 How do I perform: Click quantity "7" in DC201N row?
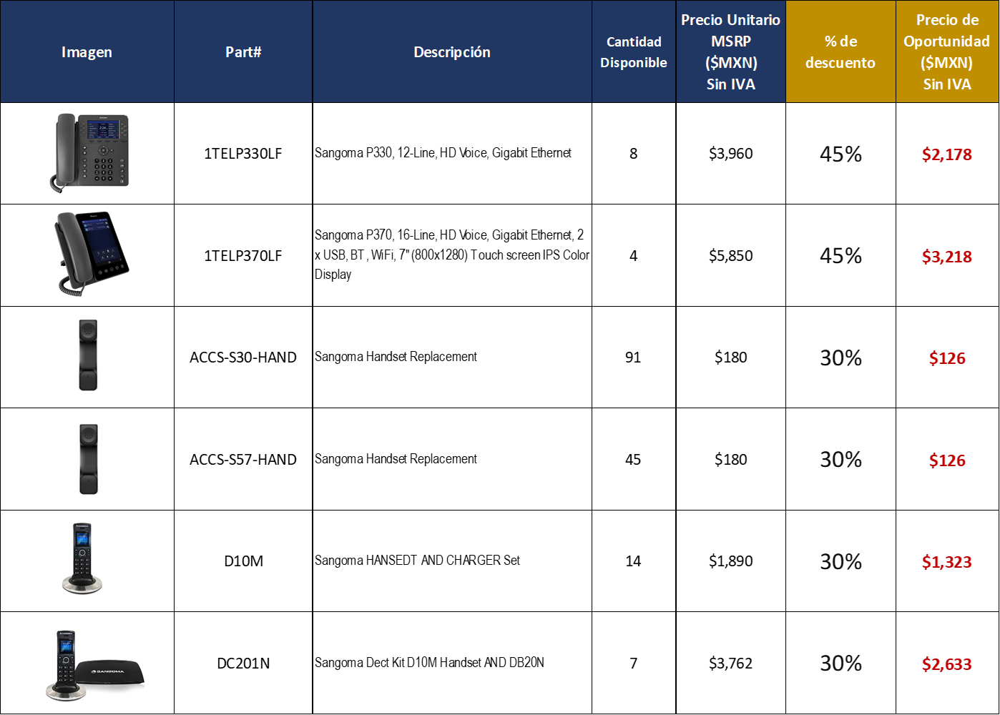(x=633, y=664)
